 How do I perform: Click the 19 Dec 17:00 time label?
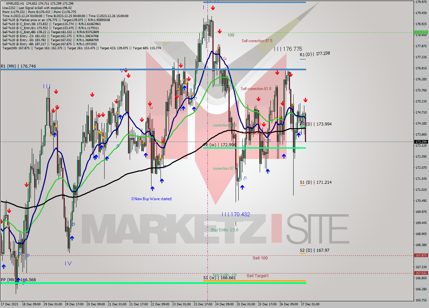coord(74,304)
